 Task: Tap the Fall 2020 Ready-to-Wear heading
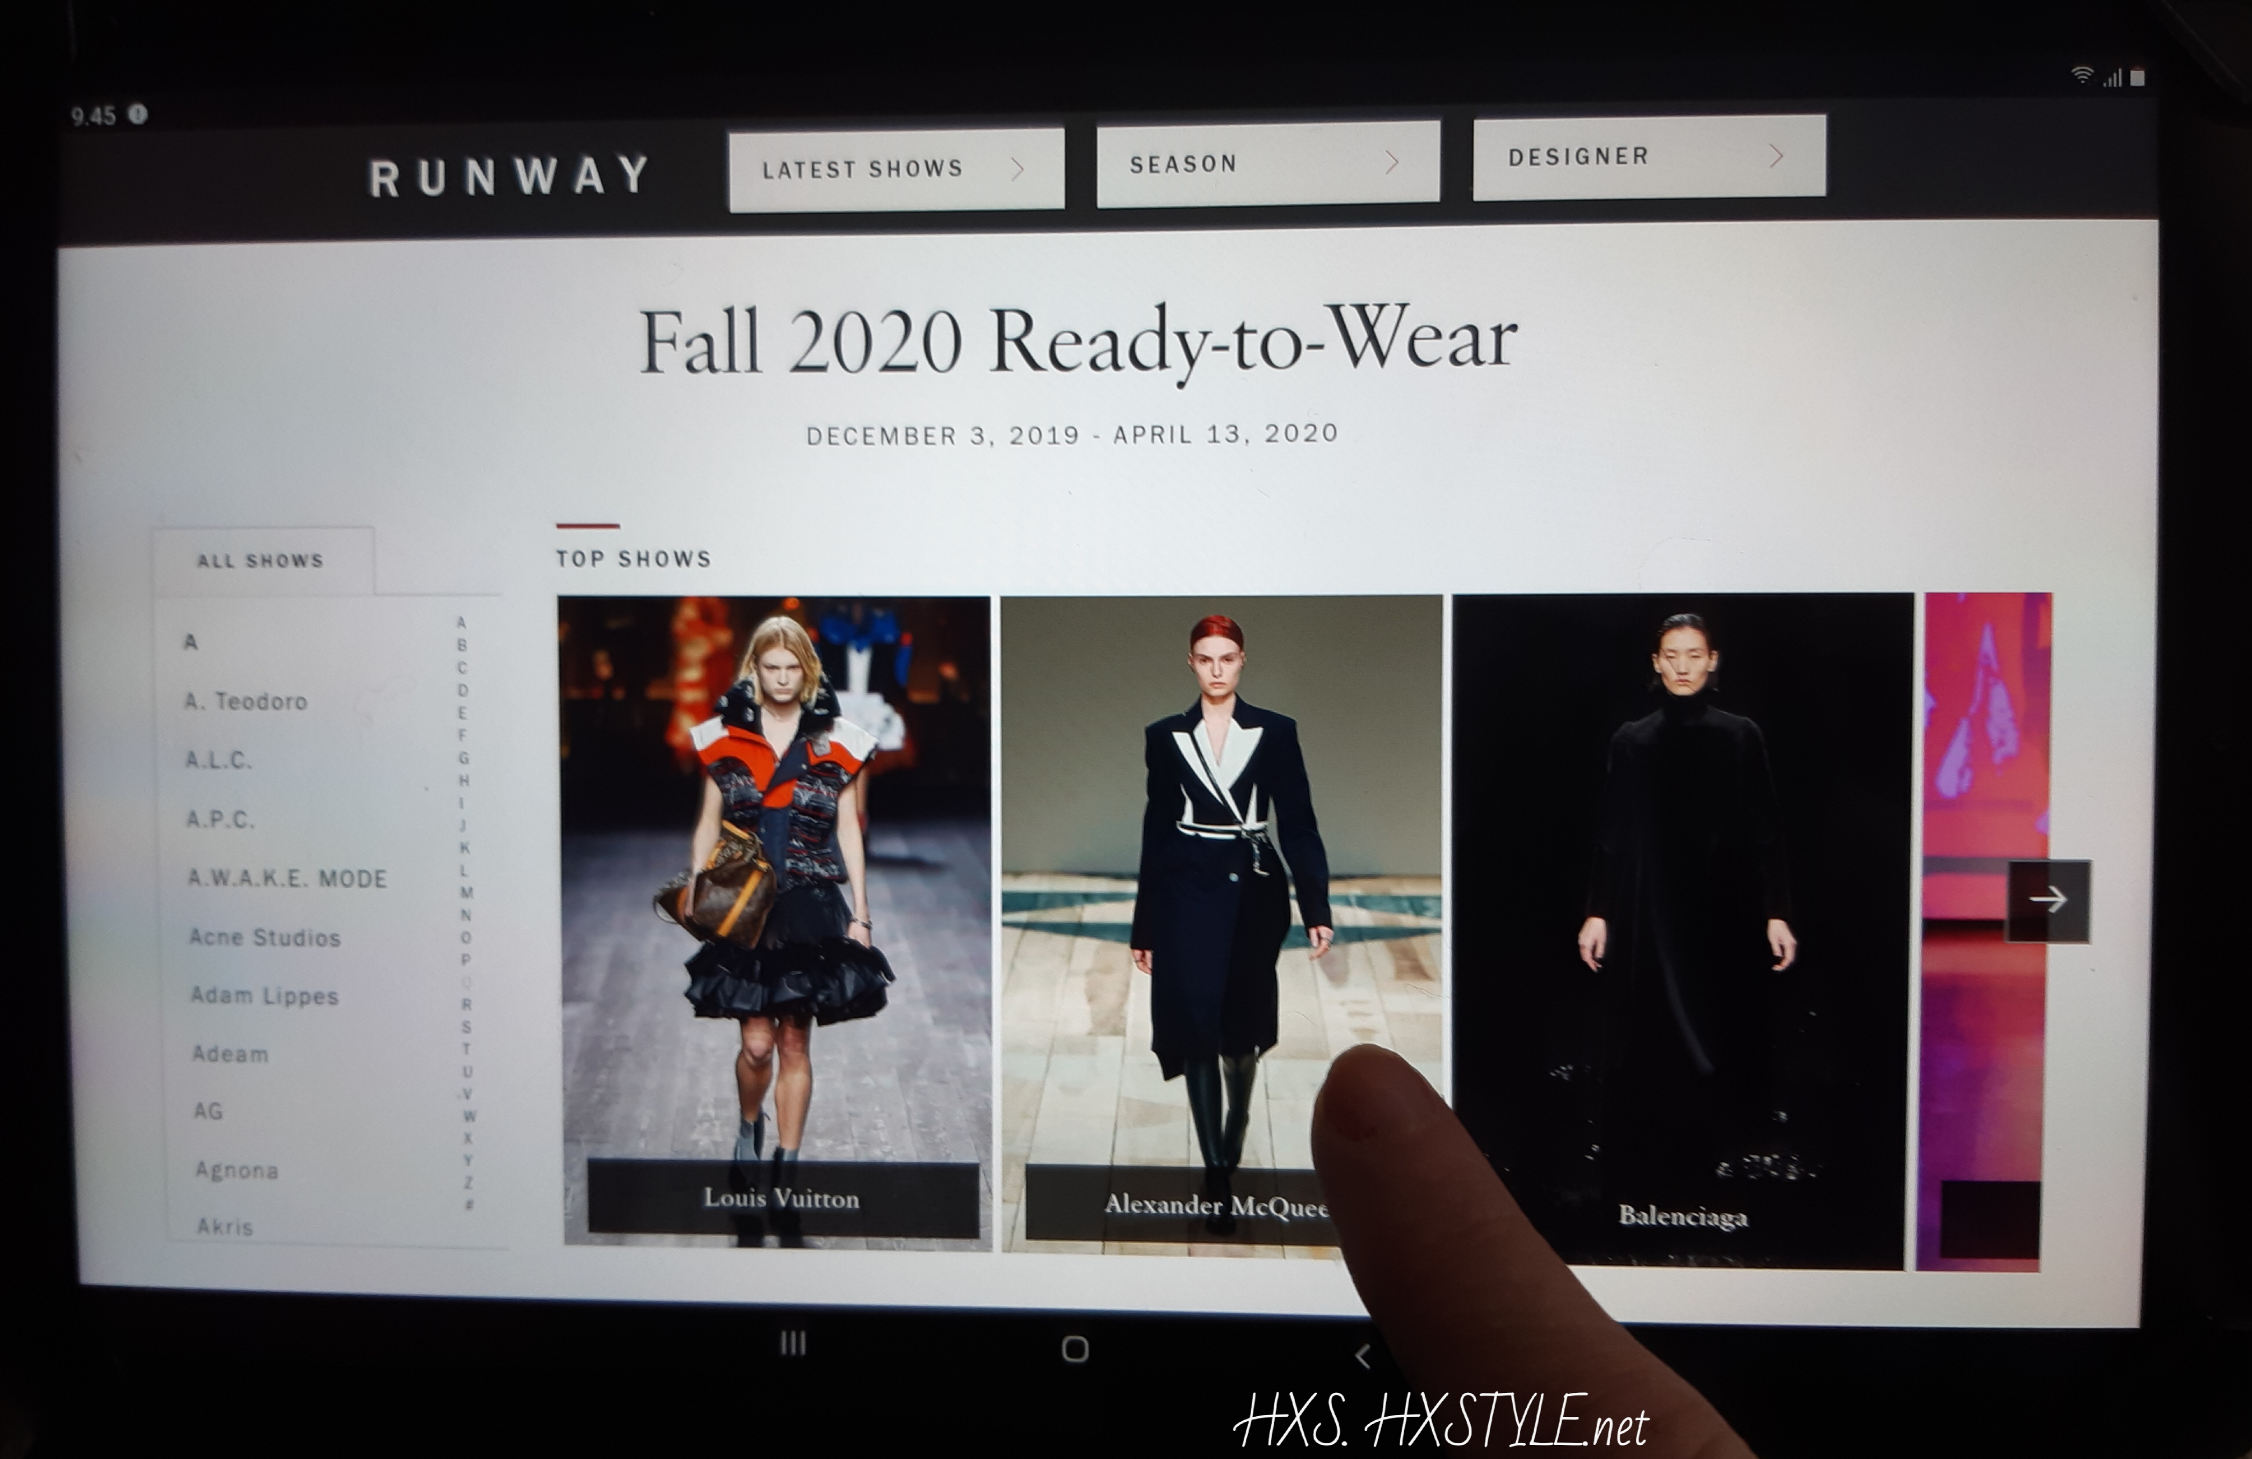(x=1079, y=342)
